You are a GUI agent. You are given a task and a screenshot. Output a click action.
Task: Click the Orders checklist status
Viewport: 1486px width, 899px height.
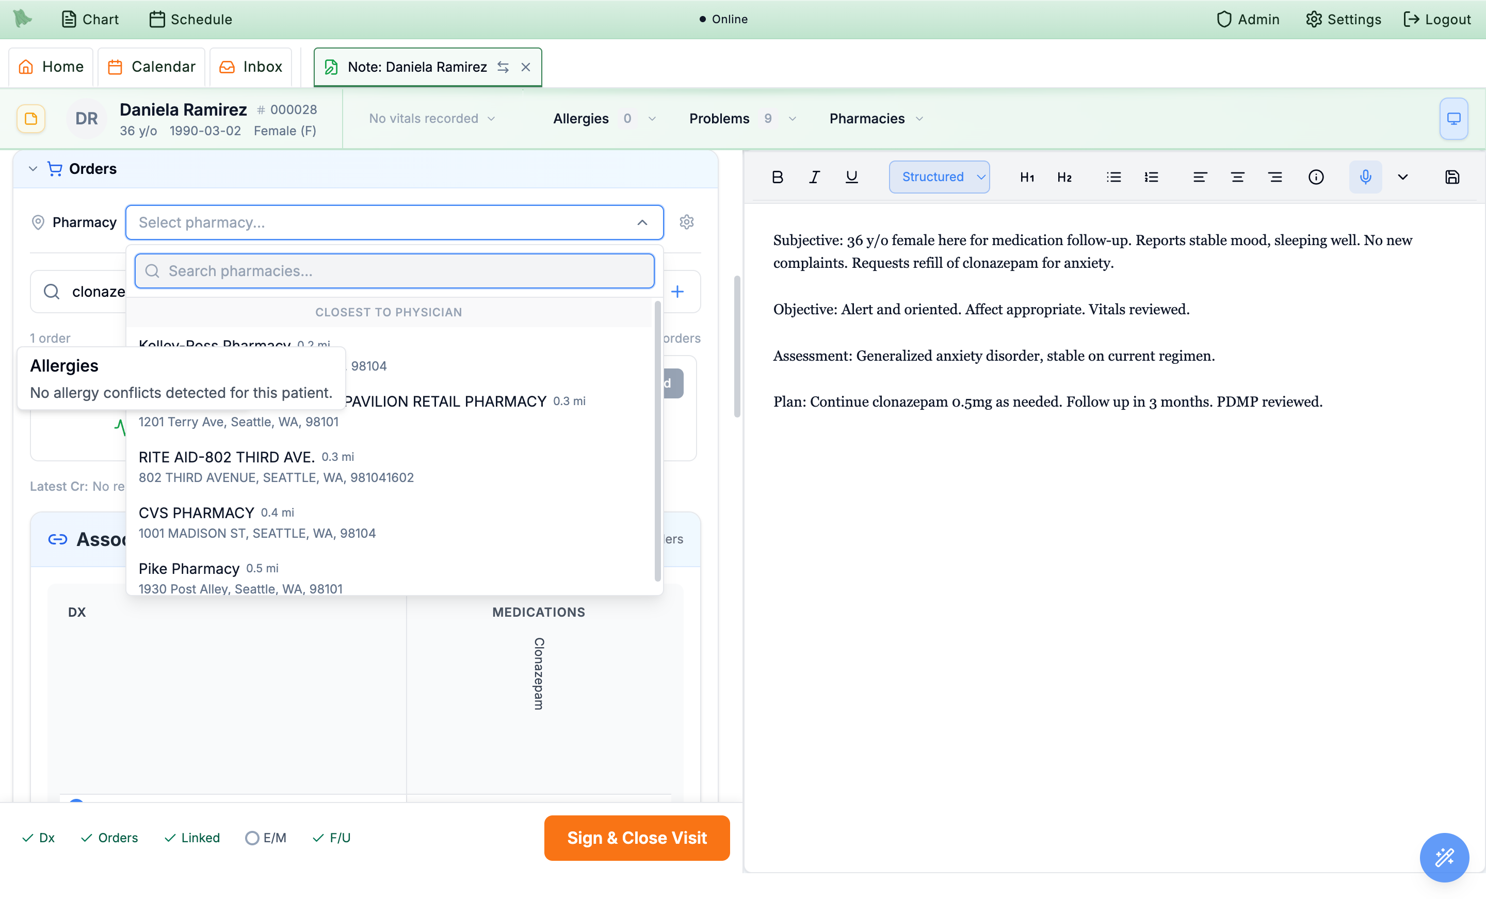point(110,838)
